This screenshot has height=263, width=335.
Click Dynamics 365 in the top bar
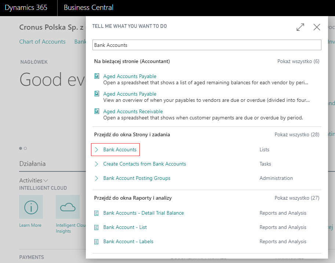coord(26,8)
